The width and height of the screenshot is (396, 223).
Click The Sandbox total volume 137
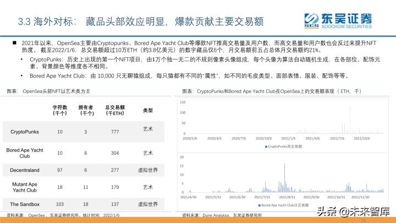pyautogui.click(x=115, y=204)
